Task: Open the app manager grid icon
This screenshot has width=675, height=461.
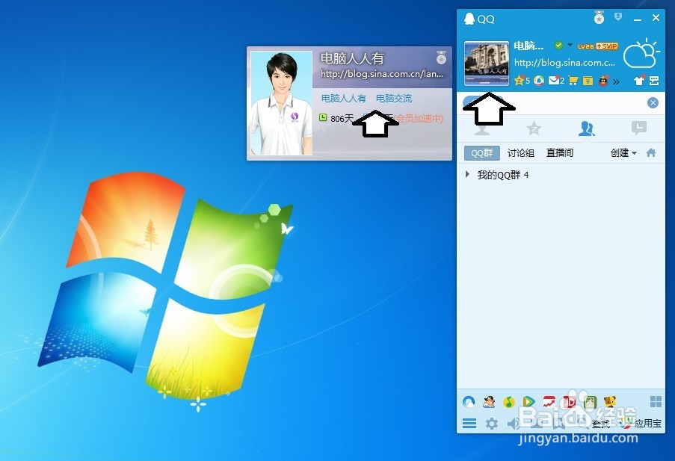Action: (x=656, y=401)
